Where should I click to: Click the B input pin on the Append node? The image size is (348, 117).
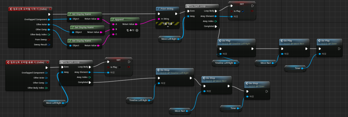coord(113,29)
